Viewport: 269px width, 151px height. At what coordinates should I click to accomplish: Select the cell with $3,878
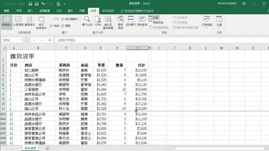point(101,143)
